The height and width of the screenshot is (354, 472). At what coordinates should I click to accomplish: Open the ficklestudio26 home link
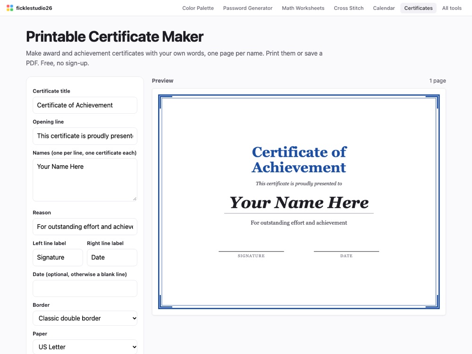coord(29,8)
